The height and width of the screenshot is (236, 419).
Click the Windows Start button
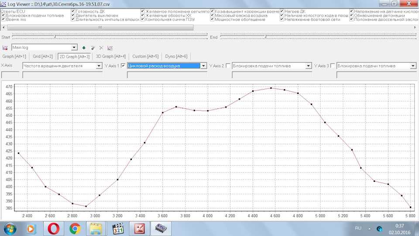tap(10, 228)
